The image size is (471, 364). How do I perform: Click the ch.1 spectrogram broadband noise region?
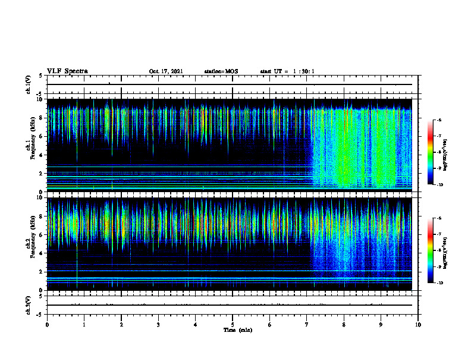360,149
